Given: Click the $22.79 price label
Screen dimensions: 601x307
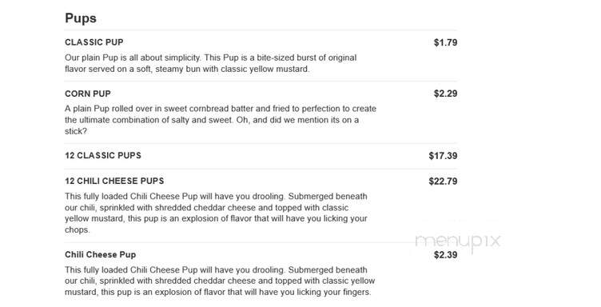Looking at the screenshot, I should pos(443,181).
